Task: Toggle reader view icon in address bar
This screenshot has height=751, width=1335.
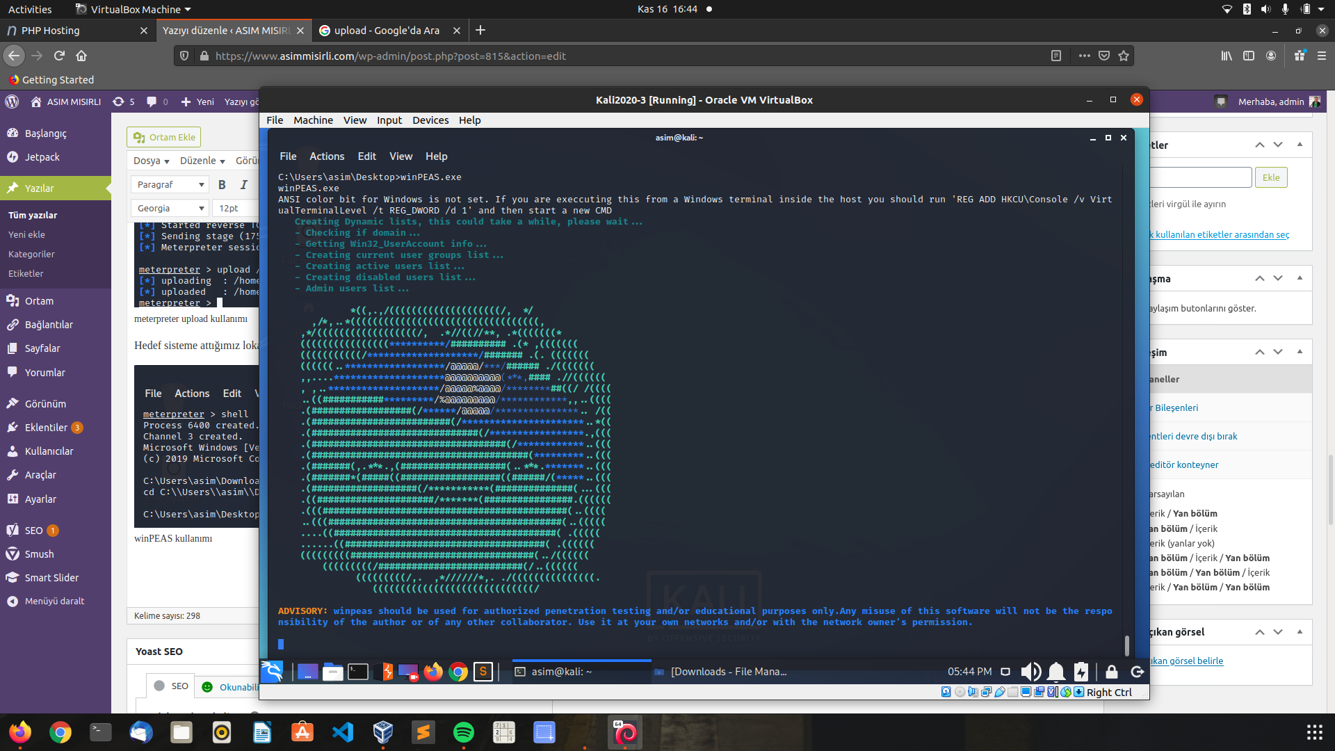Action: (x=1055, y=56)
